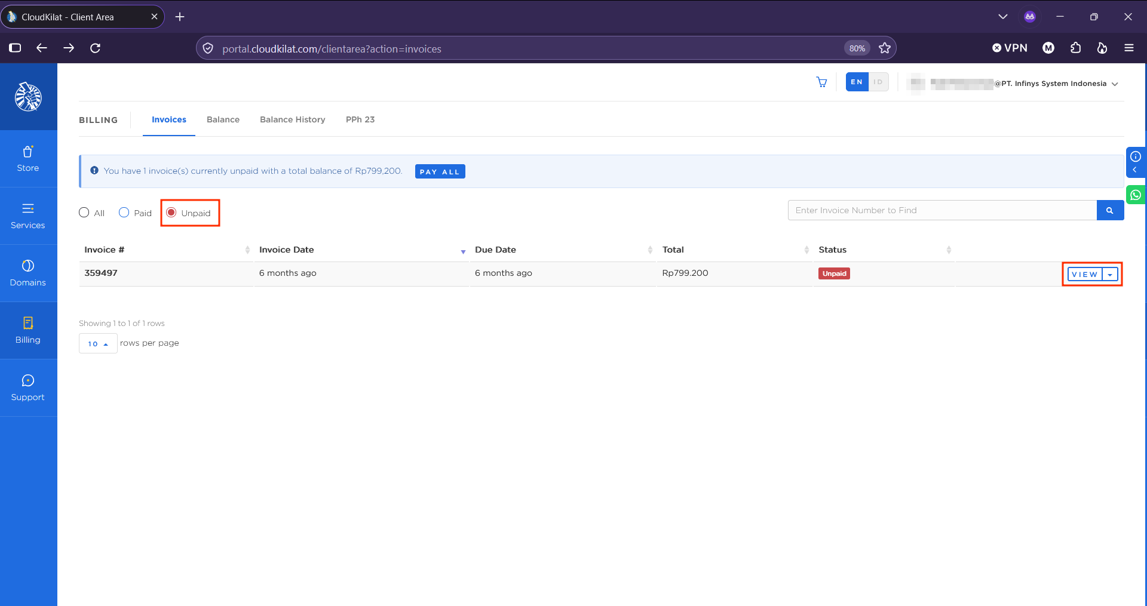The height and width of the screenshot is (606, 1147).
Task: Click the CloudKilat logo
Action: pos(28,97)
